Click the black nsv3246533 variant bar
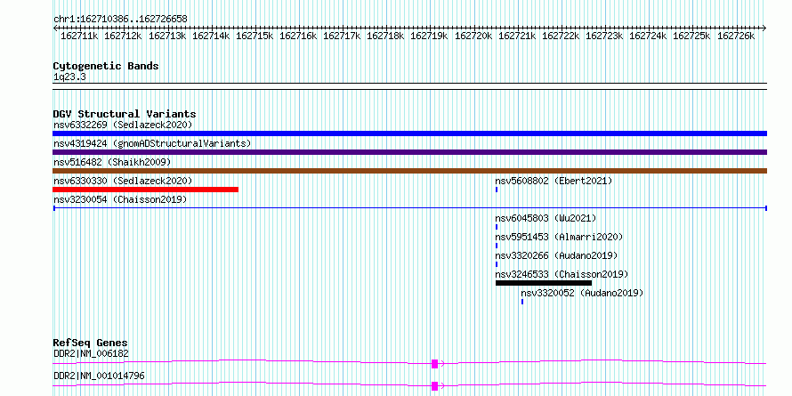The image size is (792, 396). point(544,283)
